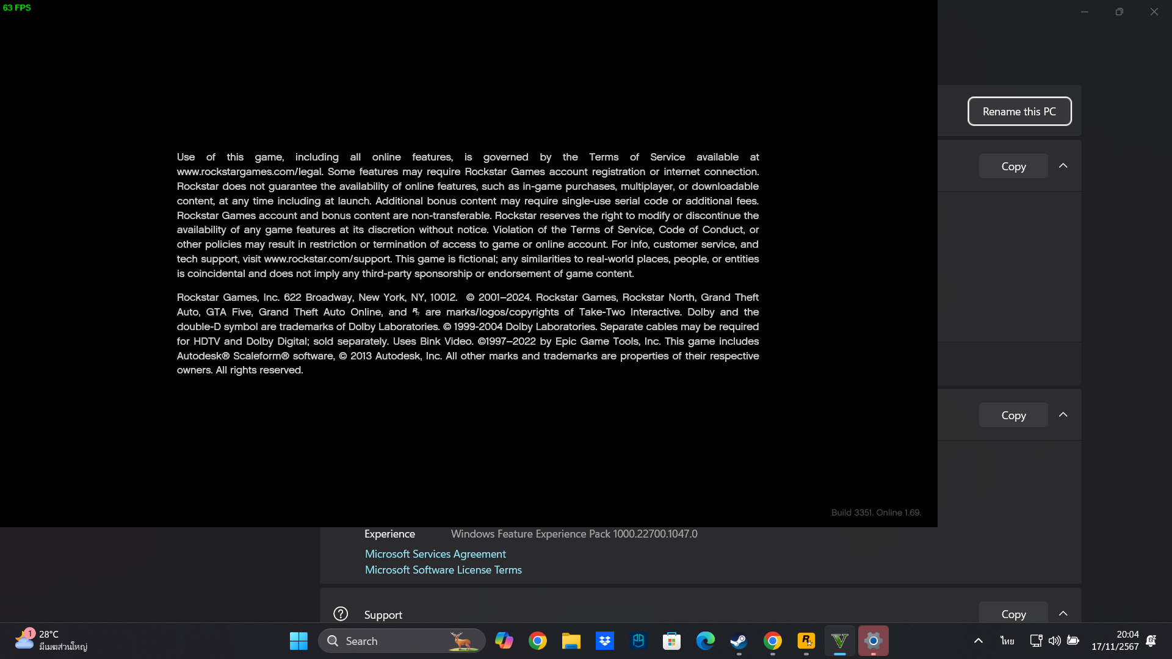Viewport: 1172px width, 659px height.
Task: Open Microsoft Copilot from the taskbar
Action: [504, 641]
